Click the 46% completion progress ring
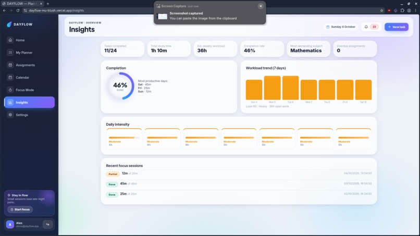The image size is (420, 236). (120, 86)
